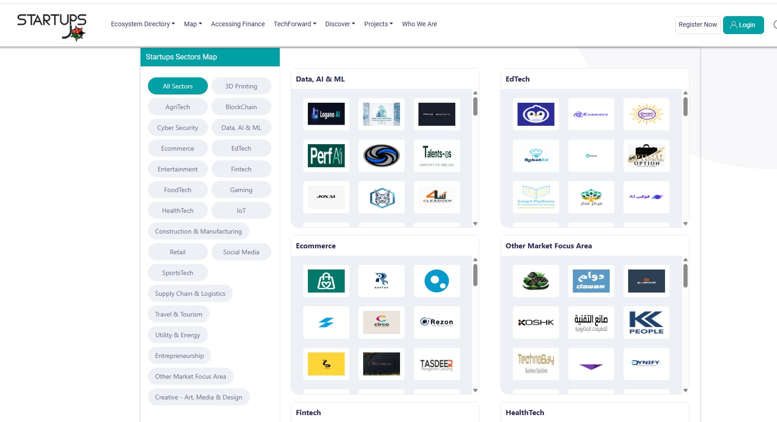Select the Fintech sector pill

click(x=241, y=169)
